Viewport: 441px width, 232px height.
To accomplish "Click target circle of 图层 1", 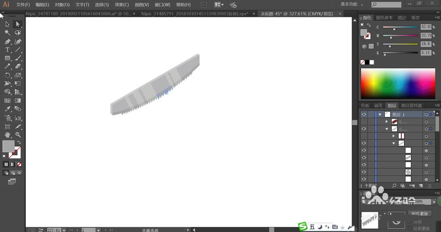I will coord(426,115).
